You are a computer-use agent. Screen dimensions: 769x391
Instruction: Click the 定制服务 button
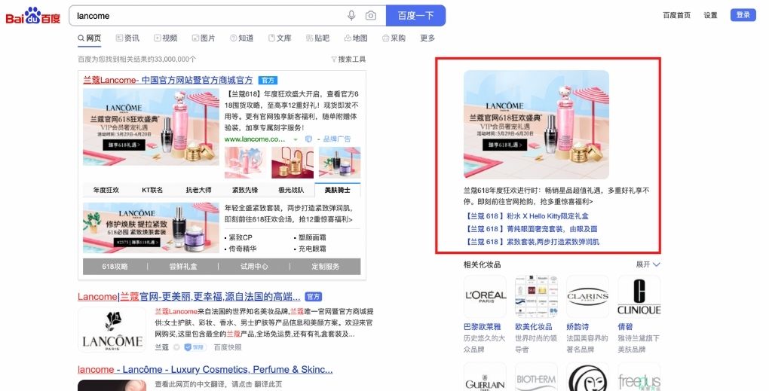coord(325,267)
